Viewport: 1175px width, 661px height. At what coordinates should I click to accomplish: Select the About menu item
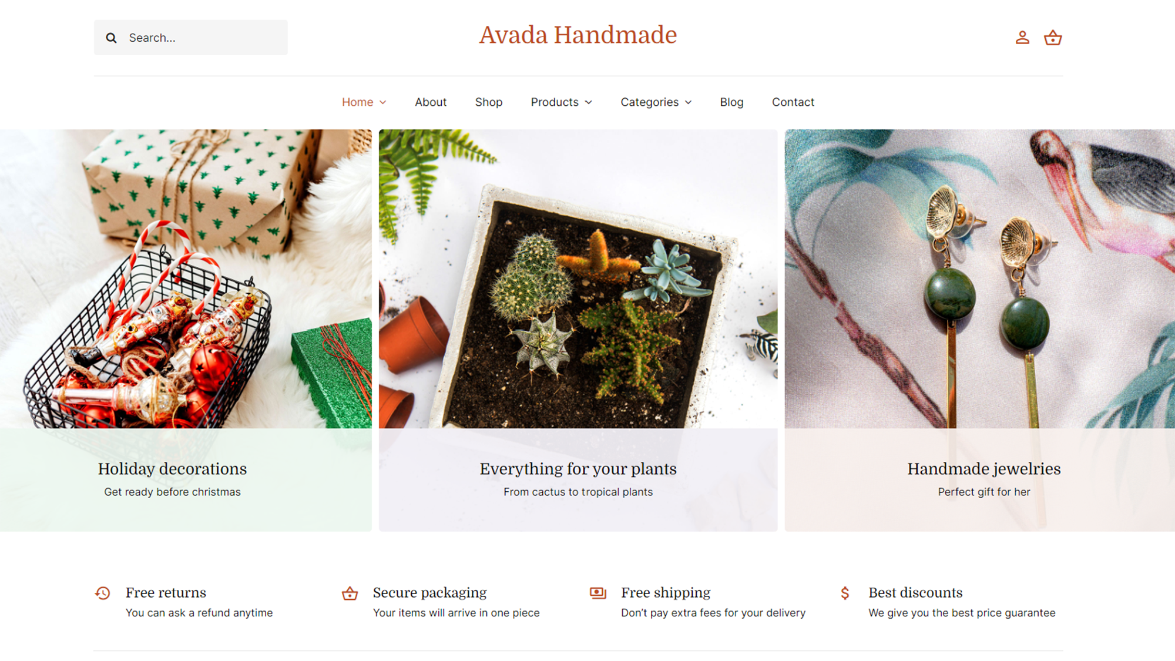430,102
